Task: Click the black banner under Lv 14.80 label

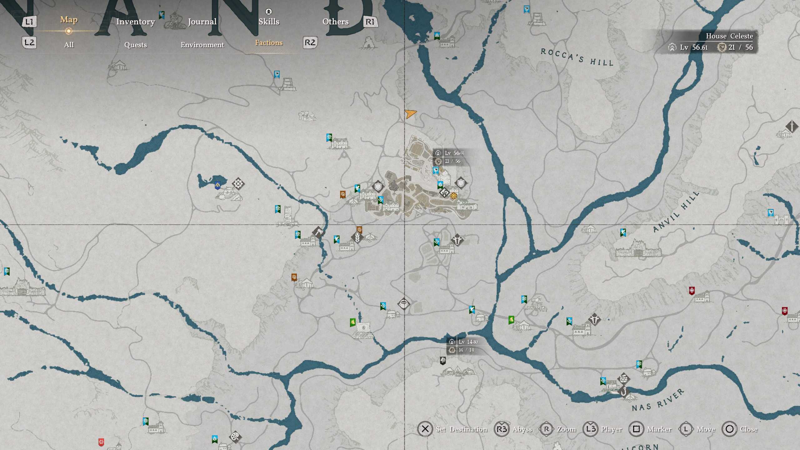Action: (x=443, y=361)
